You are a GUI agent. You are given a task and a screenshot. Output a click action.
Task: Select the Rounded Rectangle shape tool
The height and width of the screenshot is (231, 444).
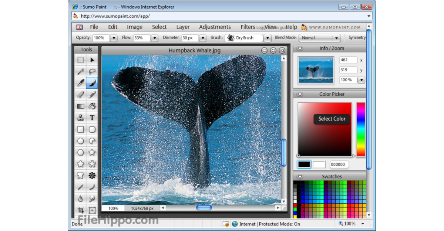[92, 129]
